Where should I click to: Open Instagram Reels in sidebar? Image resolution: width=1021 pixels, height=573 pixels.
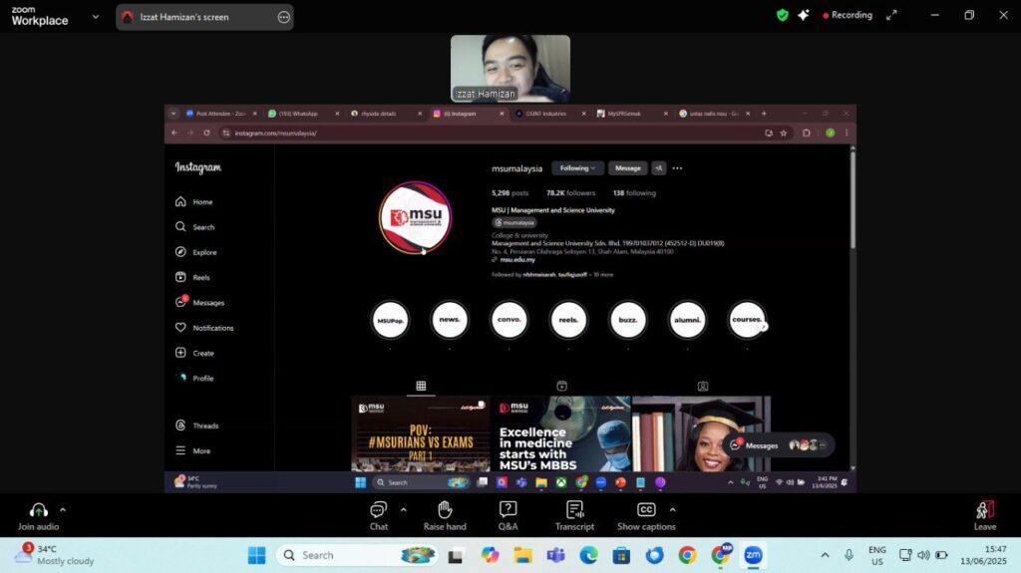click(192, 277)
